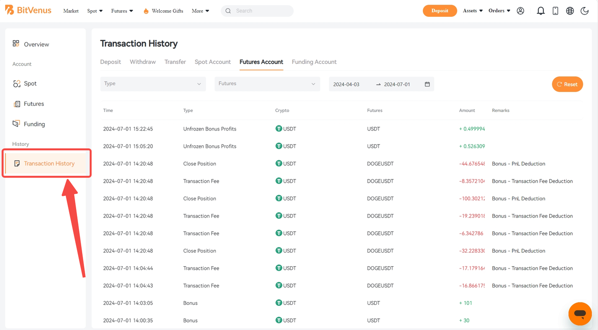Click the BitVenus logo

[28, 10]
